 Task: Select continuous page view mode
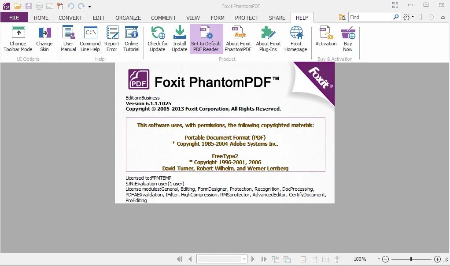pyautogui.click(x=314, y=259)
